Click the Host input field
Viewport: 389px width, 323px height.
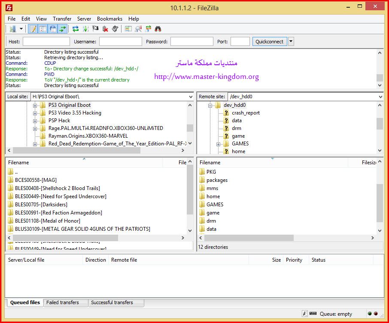[46, 42]
